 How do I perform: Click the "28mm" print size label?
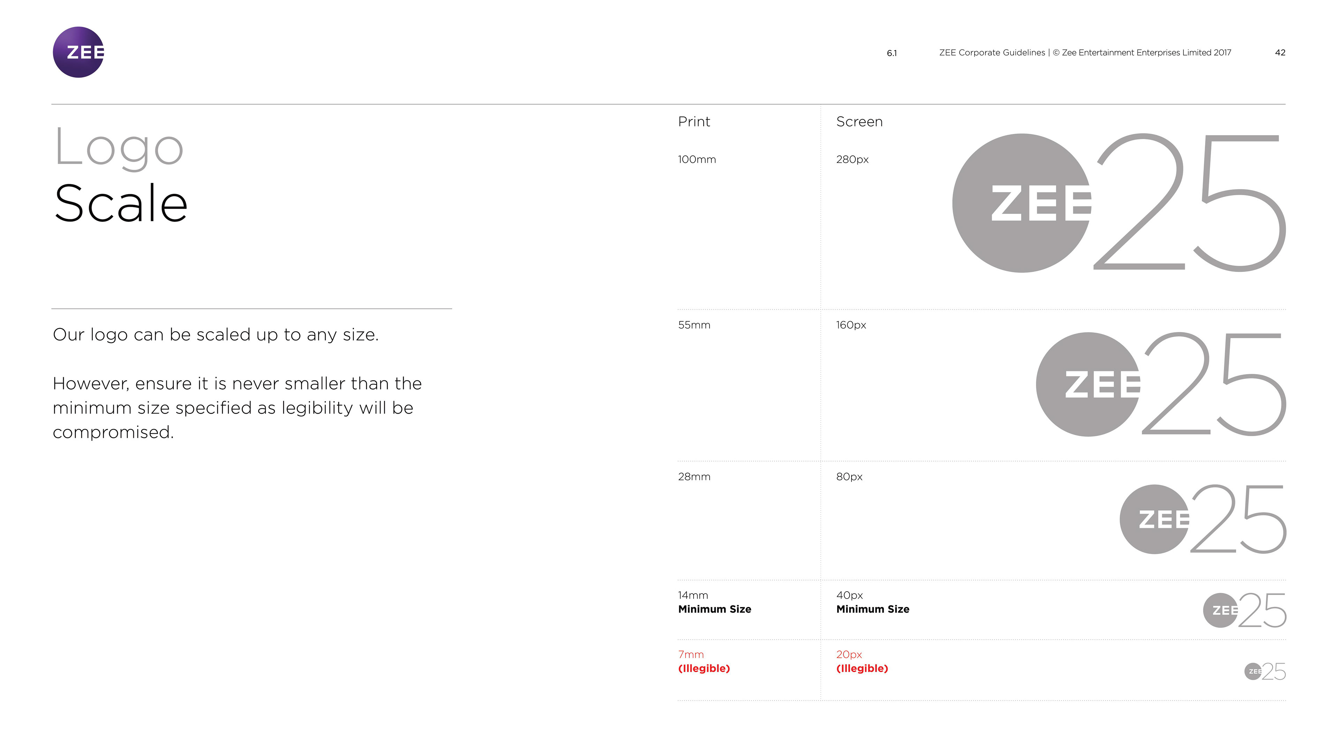[x=694, y=477]
